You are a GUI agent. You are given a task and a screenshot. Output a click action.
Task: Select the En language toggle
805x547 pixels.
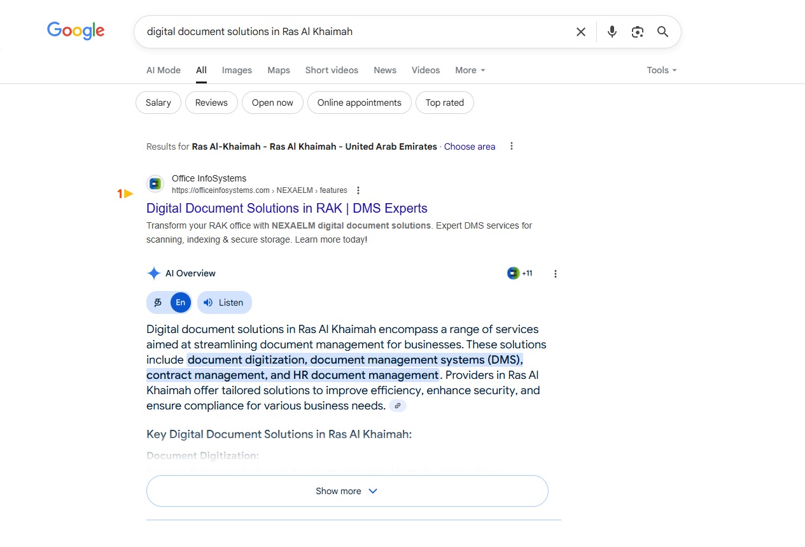tap(181, 302)
